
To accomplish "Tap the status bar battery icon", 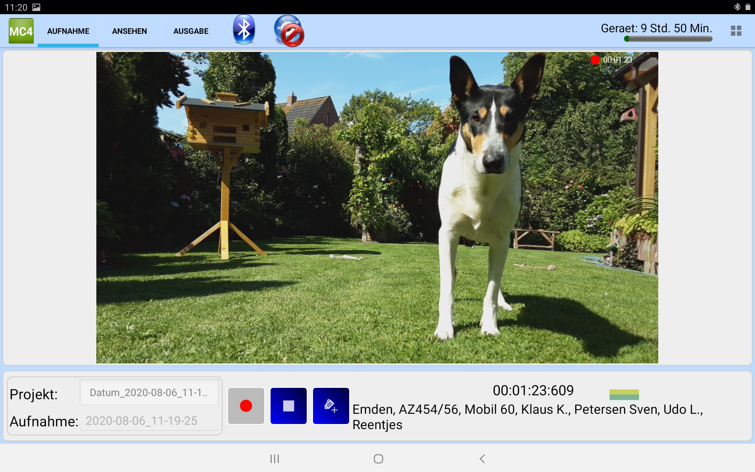I will click(748, 7).
